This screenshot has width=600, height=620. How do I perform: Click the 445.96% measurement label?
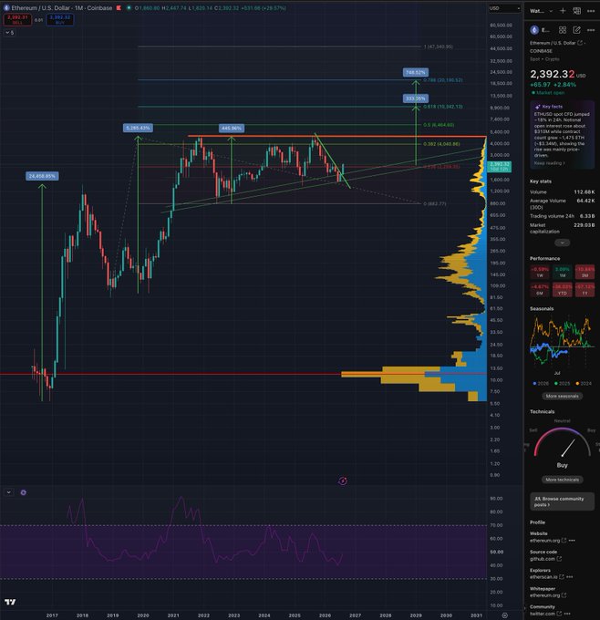coord(232,129)
